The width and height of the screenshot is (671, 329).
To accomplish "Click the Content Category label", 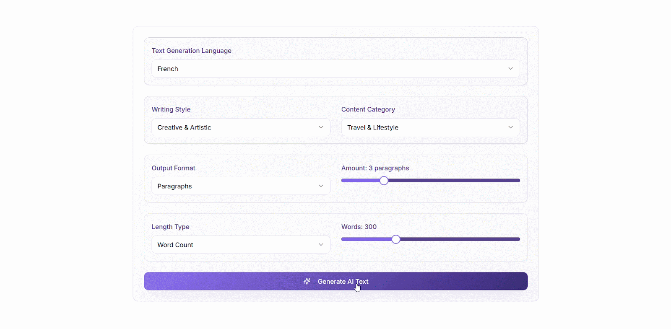I will coord(368,109).
